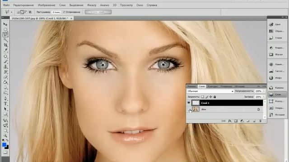Open the Заливка fill slider arrow

coord(264,97)
